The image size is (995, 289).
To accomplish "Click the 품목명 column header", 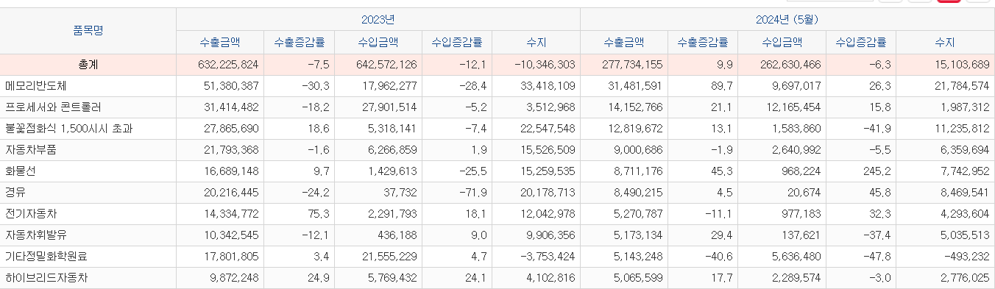I will click(x=88, y=31).
